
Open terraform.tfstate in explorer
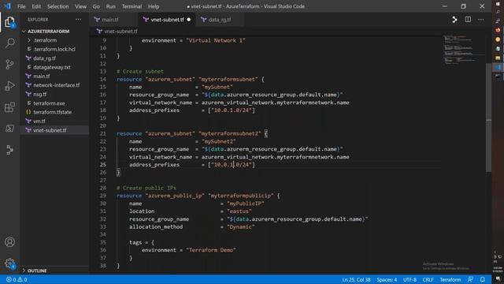click(x=54, y=112)
